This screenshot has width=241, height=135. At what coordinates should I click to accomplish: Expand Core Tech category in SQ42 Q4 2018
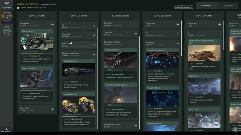(x=52, y=109)
